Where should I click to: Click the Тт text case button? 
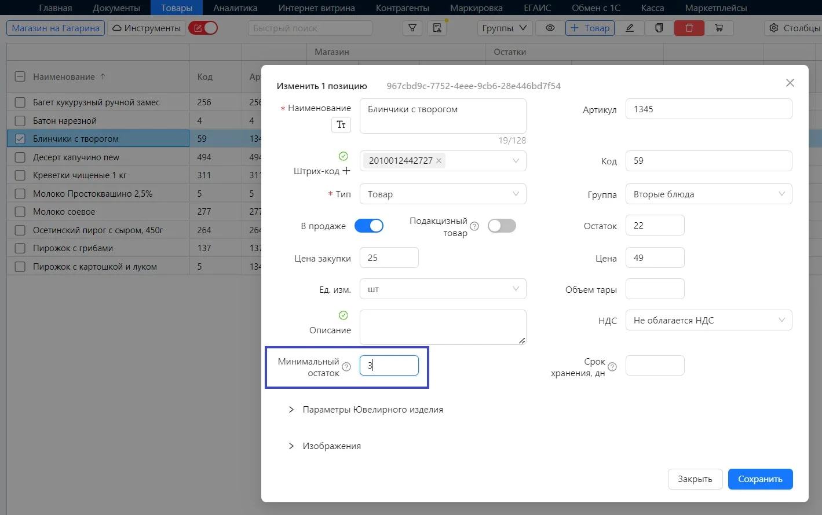(341, 124)
